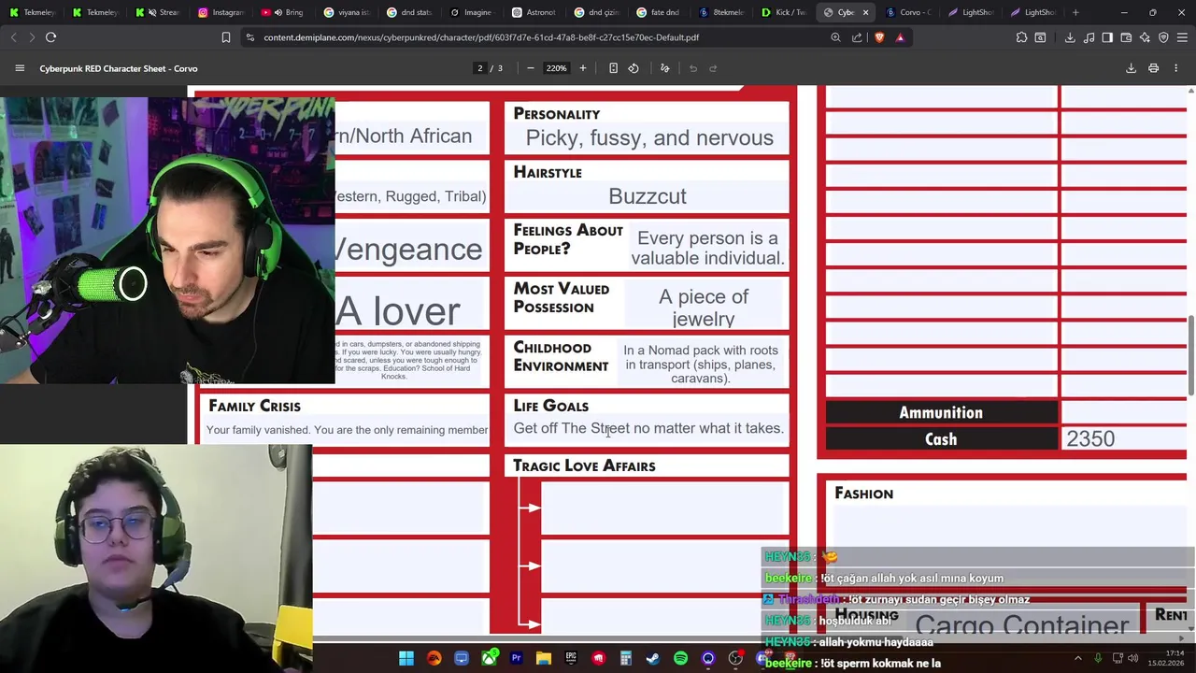
Task: Edit the PDF page number field
Action: click(x=480, y=68)
